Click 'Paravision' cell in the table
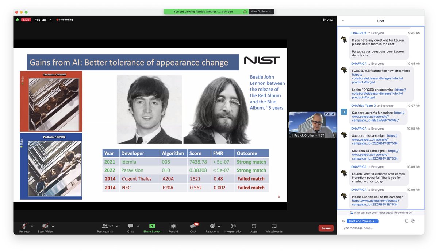Viewport: 438px width, 252px height. [139, 170]
